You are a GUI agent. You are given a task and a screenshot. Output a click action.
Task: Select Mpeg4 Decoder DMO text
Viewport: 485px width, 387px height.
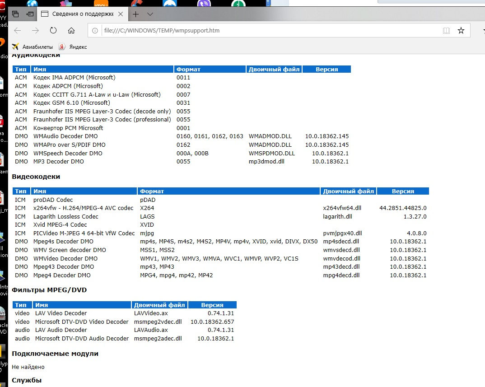(62, 275)
